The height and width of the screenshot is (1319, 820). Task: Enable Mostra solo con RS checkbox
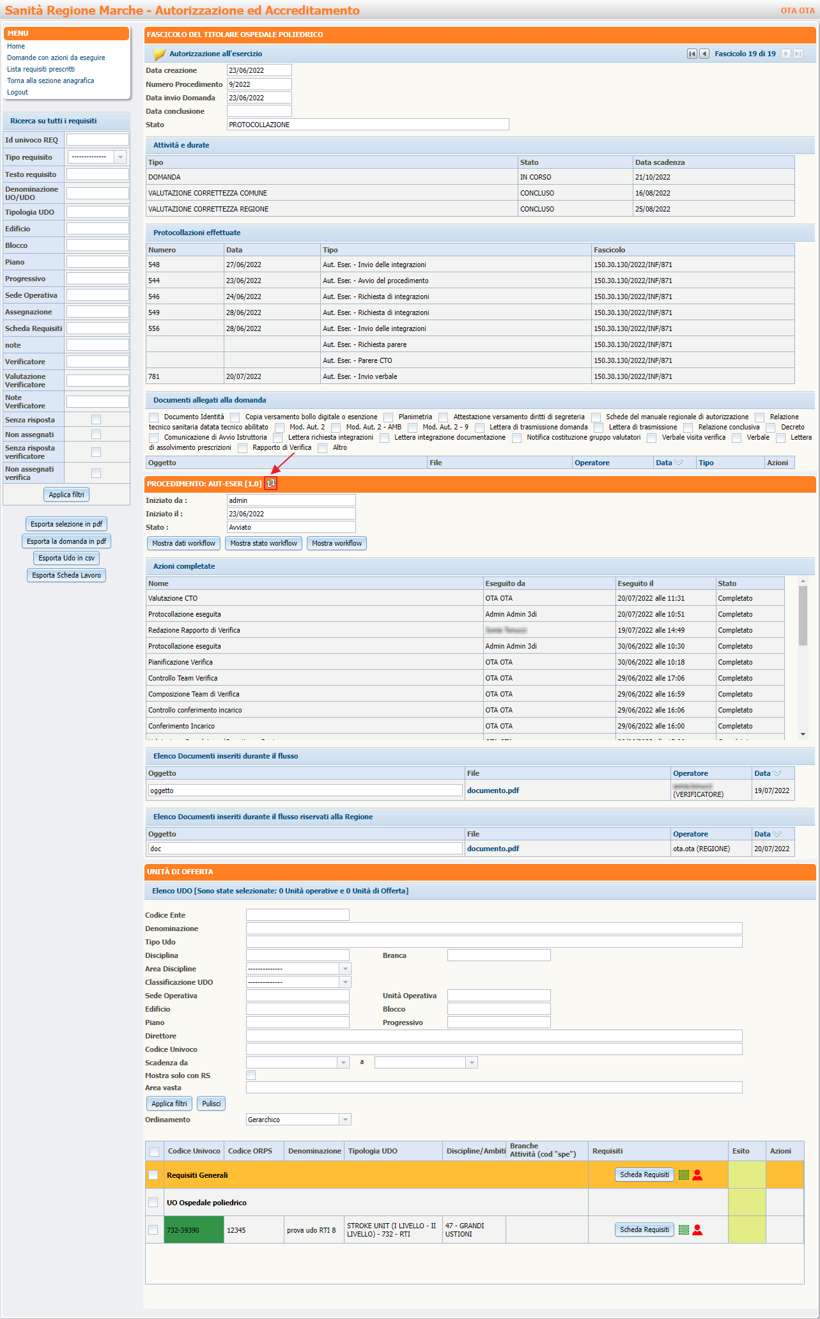pyautogui.click(x=251, y=1076)
